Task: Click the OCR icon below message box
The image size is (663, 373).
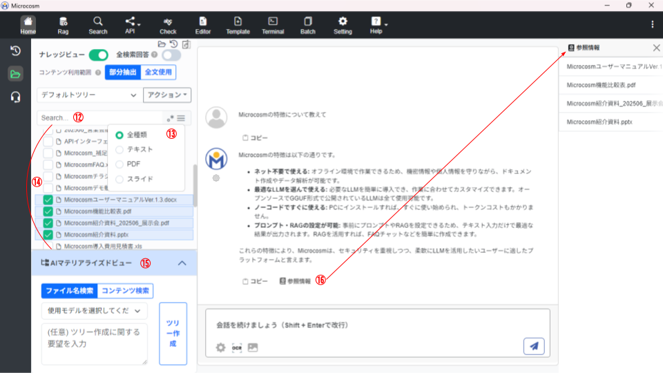Action: 237,347
